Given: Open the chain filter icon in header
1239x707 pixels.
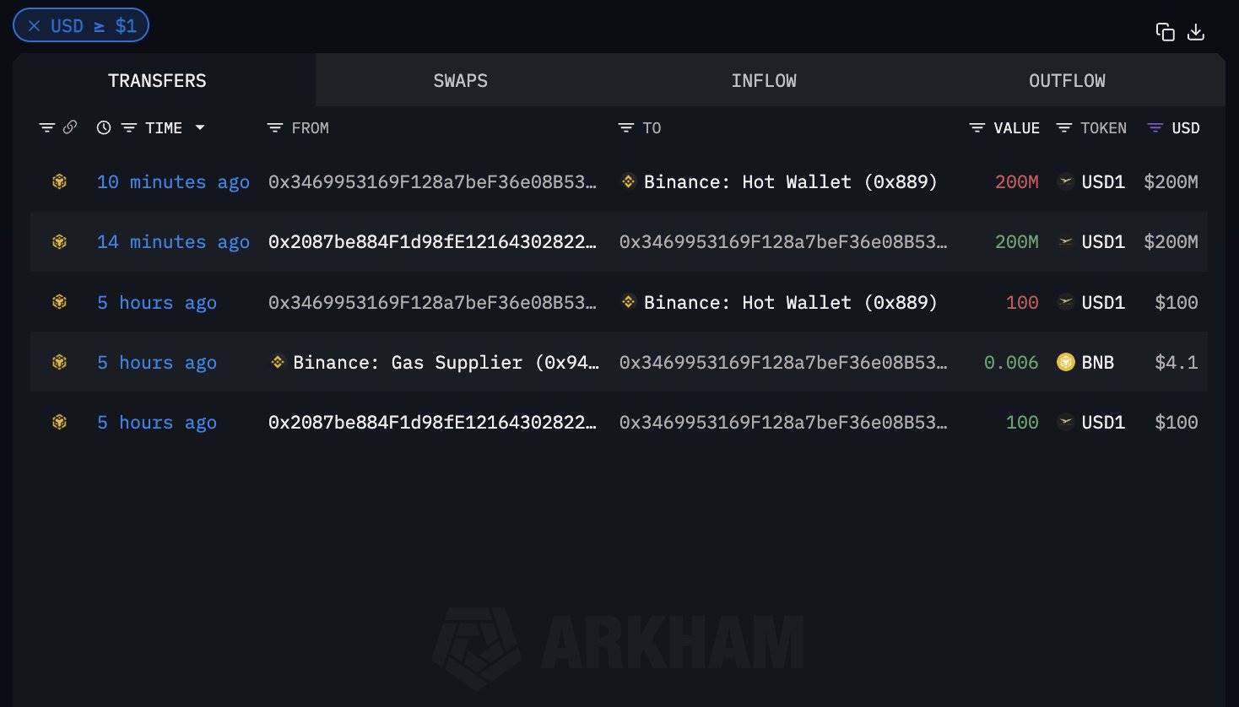Looking at the screenshot, I should click(46, 127).
